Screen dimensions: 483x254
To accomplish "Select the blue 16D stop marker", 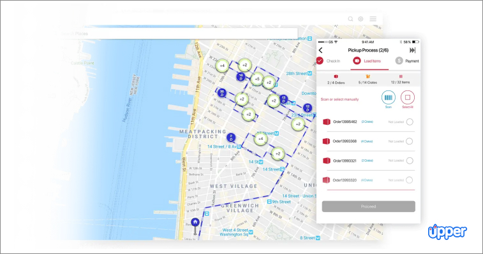I will pyautogui.click(x=241, y=76).
